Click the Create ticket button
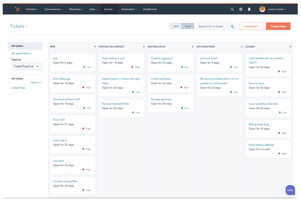The height and width of the screenshot is (202, 301). (x=278, y=26)
